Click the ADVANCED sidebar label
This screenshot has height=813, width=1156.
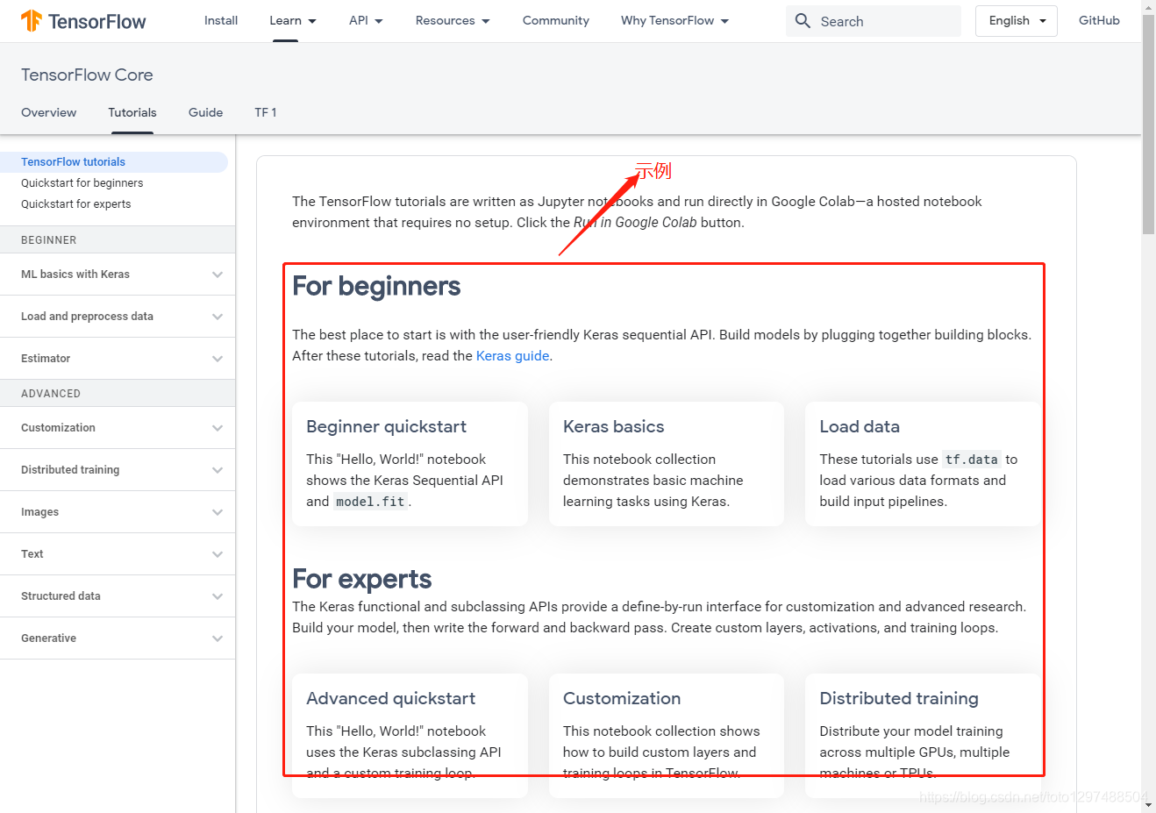[x=51, y=394]
